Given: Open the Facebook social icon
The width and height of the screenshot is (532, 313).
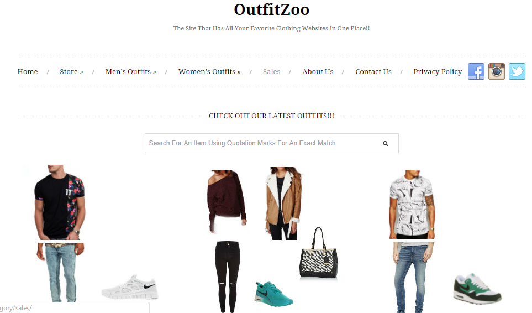Looking at the screenshot, I should click(476, 71).
